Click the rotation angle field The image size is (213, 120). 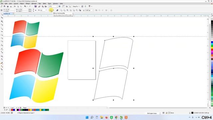[43, 10]
